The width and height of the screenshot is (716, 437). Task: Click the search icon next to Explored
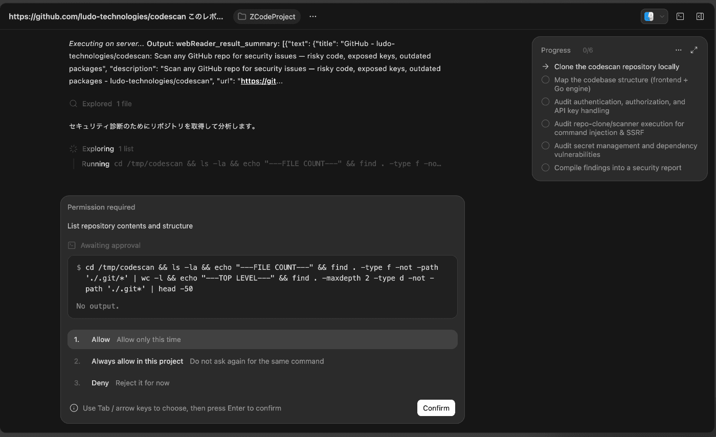(x=73, y=104)
